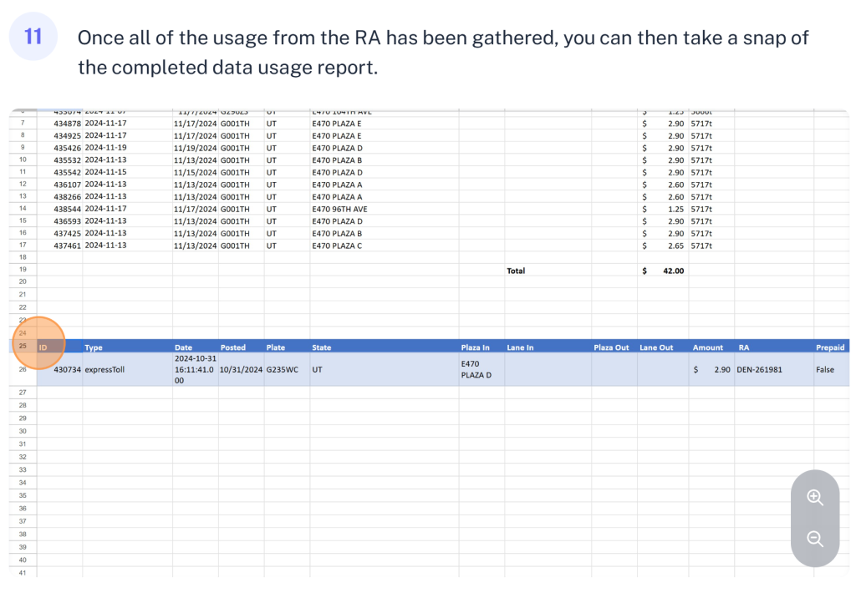
Task: Click the E470 96TH AVE cell
Action: click(339, 209)
